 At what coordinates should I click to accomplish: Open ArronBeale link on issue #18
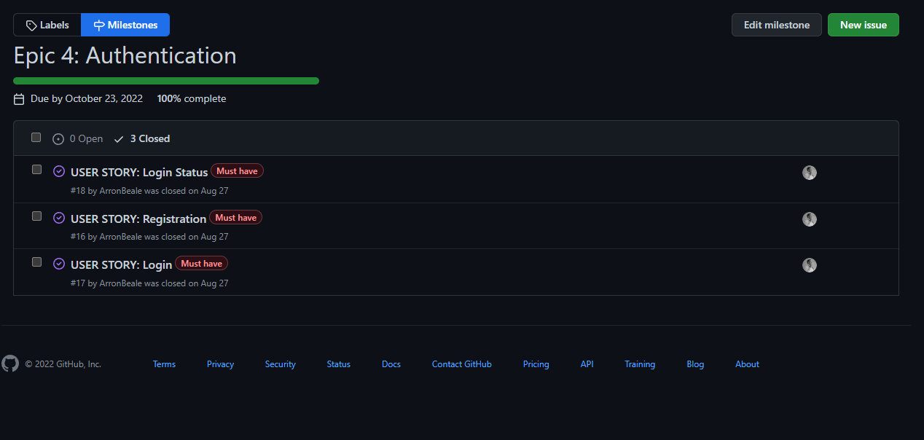pyautogui.click(x=120, y=191)
